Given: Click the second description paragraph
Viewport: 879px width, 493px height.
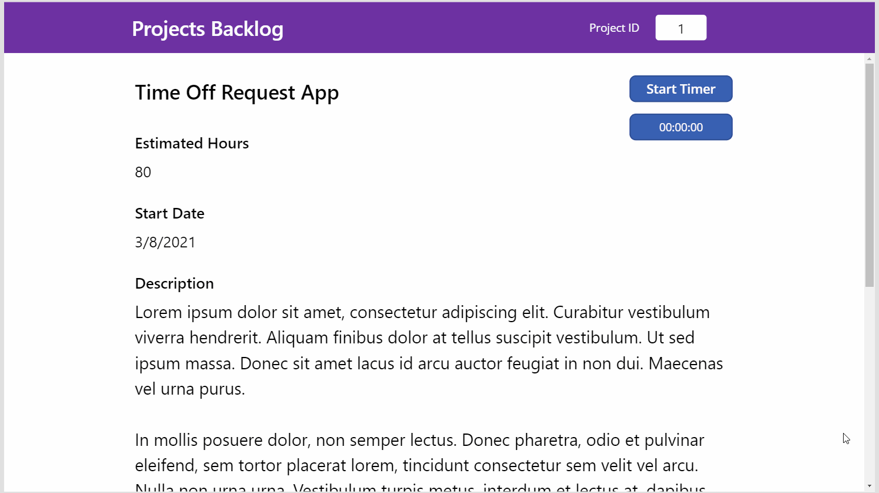Looking at the screenshot, I should tap(412, 452).
